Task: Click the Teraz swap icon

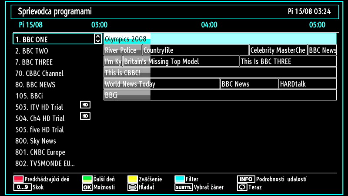Action: [x=242, y=187]
